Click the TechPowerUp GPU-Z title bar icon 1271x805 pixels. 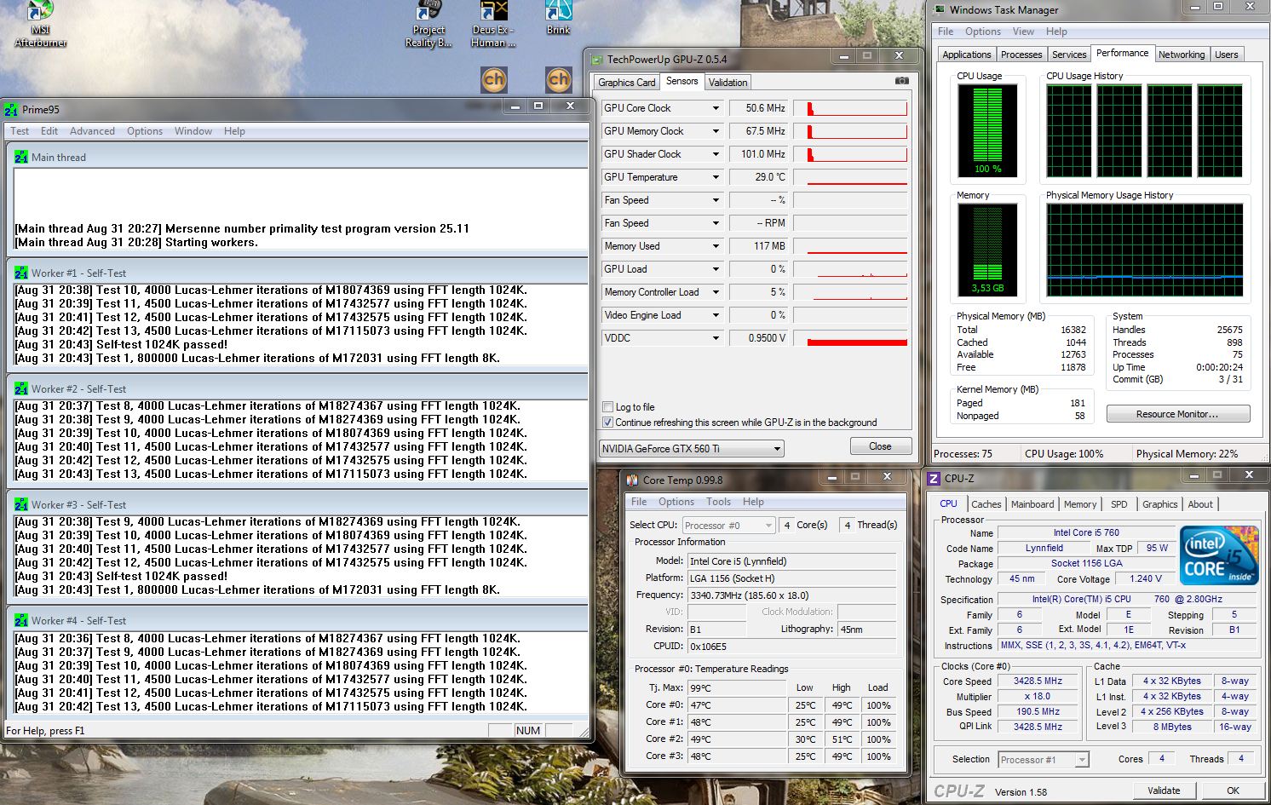[596, 60]
